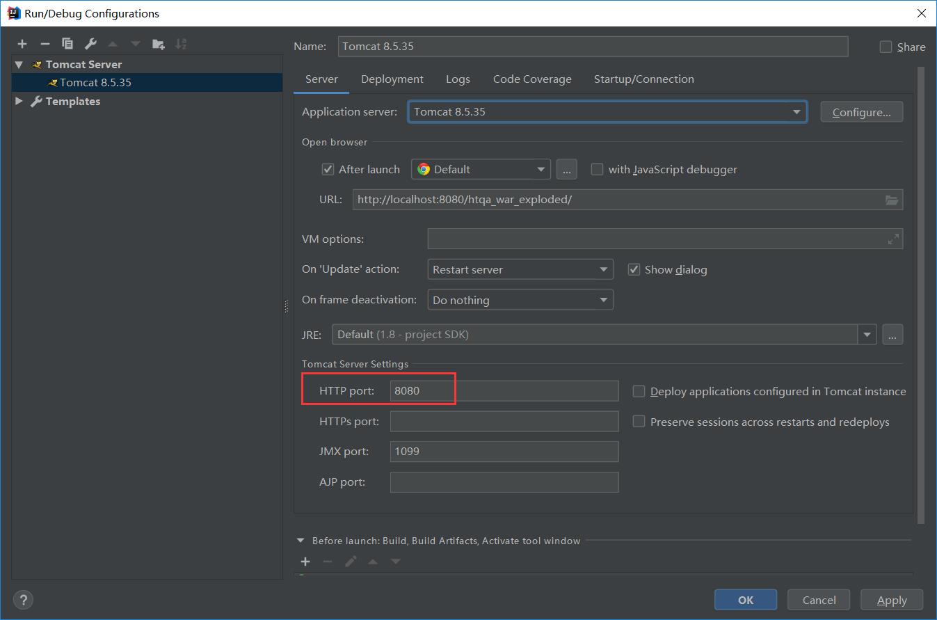Uncheck After launch checkbox
The height and width of the screenshot is (620, 937).
click(328, 169)
